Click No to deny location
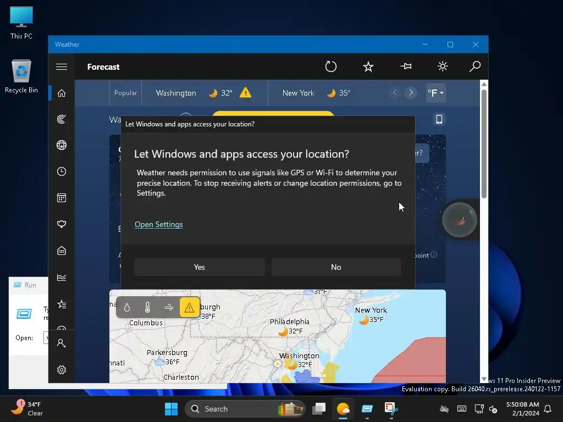Viewport: 563px width, 422px height. point(336,267)
